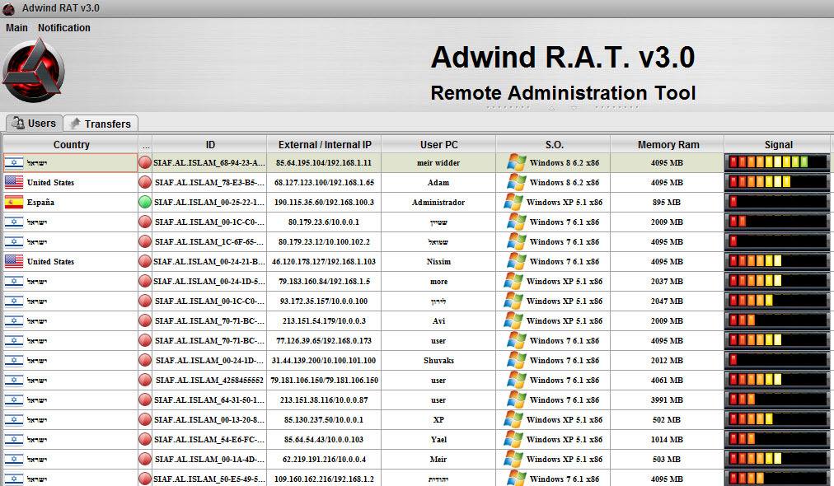This screenshot has height=486, width=834.
Task: Select the user name Administrador
Action: (x=438, y=202)
